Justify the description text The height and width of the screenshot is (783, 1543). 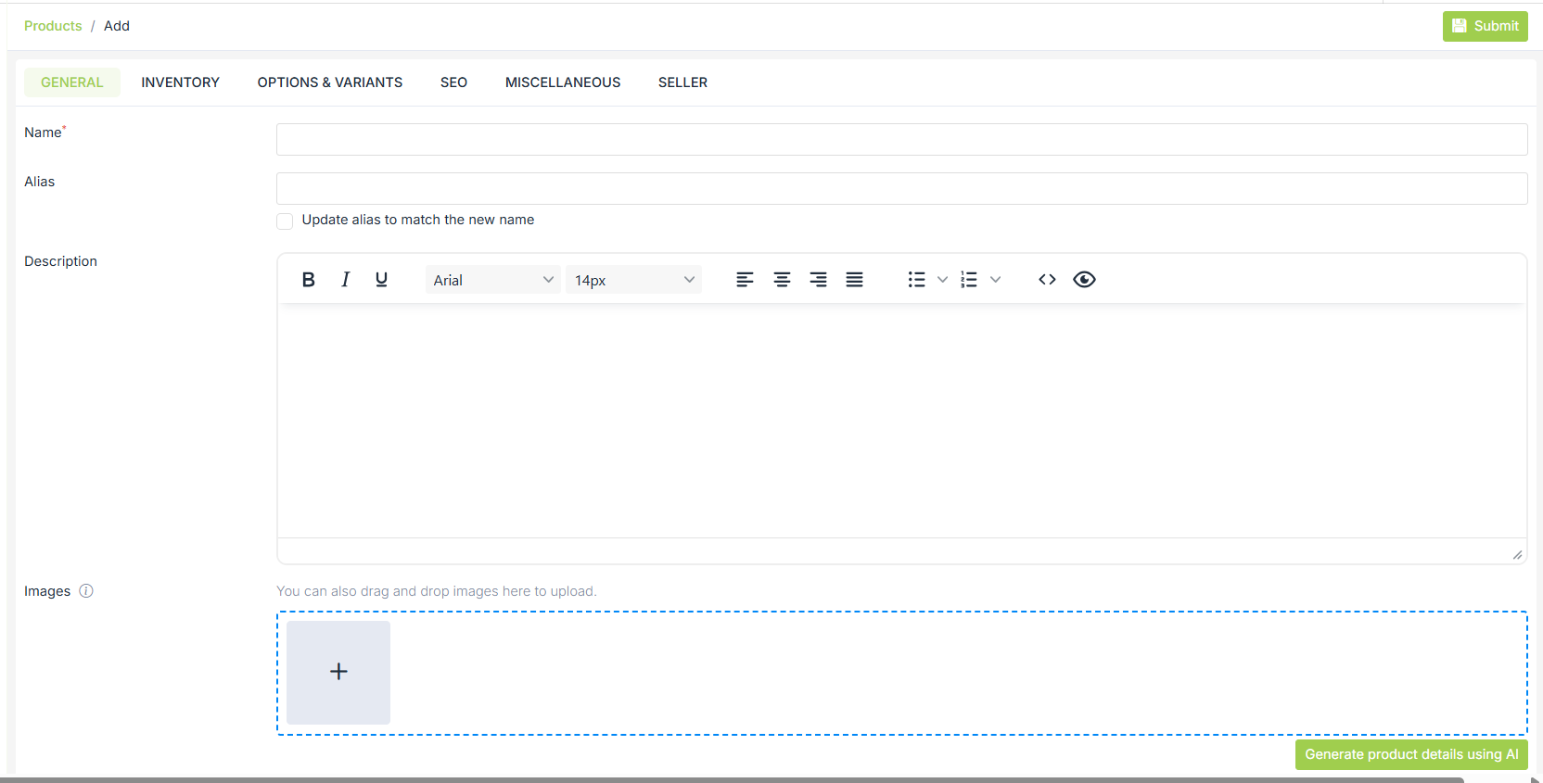tap(854, 280)
